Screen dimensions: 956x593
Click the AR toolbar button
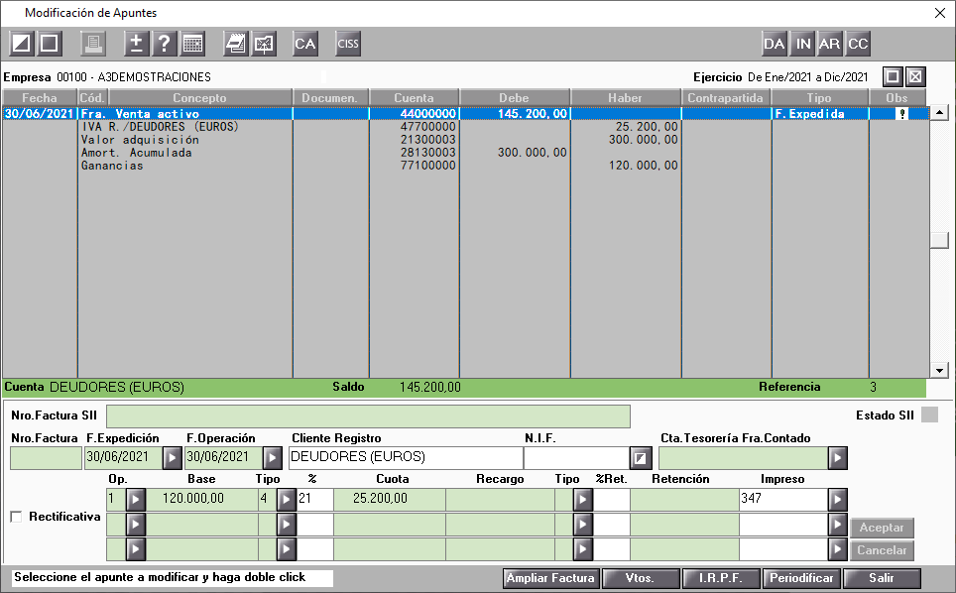(829, 44)
